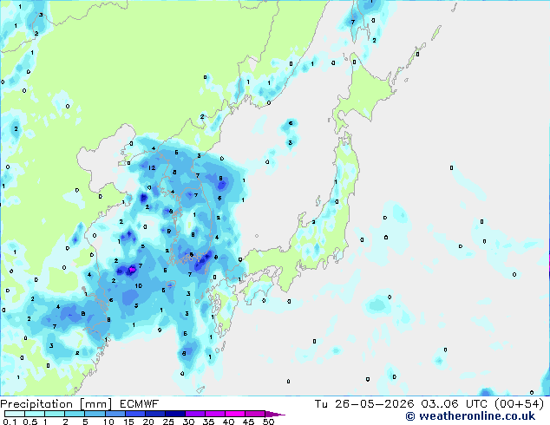Click the magenta peak precipitation spot
The image size is (550, 425).
[x=132, y=270]
